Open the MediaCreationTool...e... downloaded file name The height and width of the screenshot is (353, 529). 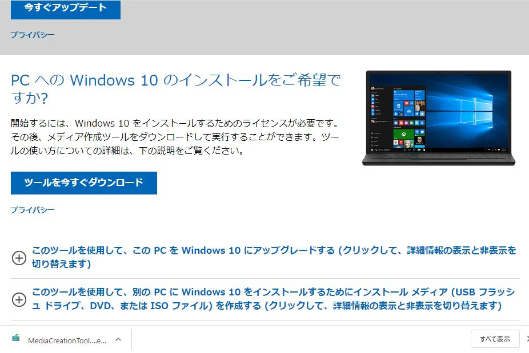(x=67, y=340)
